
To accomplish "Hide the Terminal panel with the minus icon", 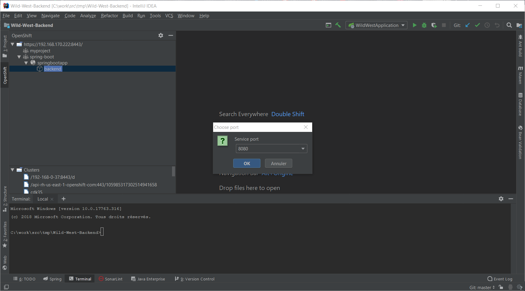I will 511,199.
